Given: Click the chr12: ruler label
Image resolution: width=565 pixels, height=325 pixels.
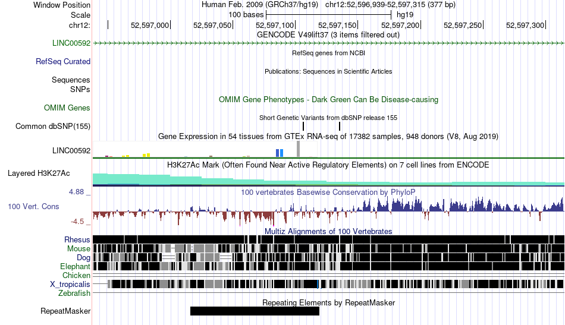Looking at the screenshot, I should (80, 25).
